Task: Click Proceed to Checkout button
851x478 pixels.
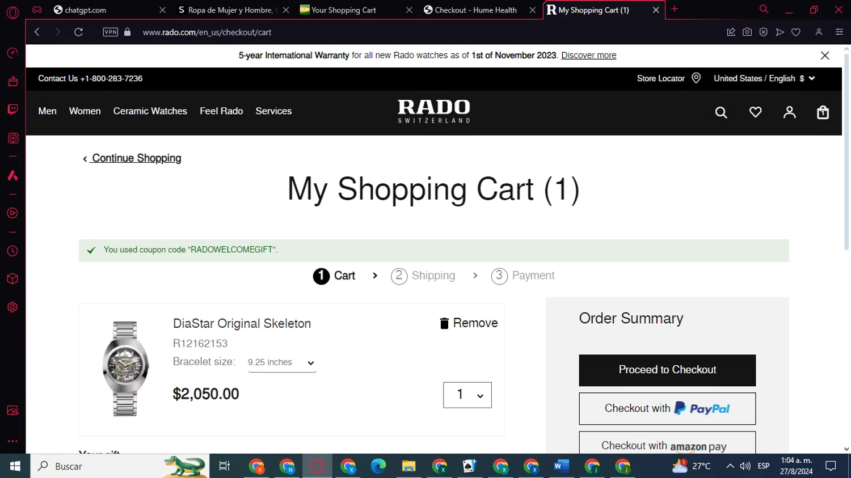Action: [667, 370]
